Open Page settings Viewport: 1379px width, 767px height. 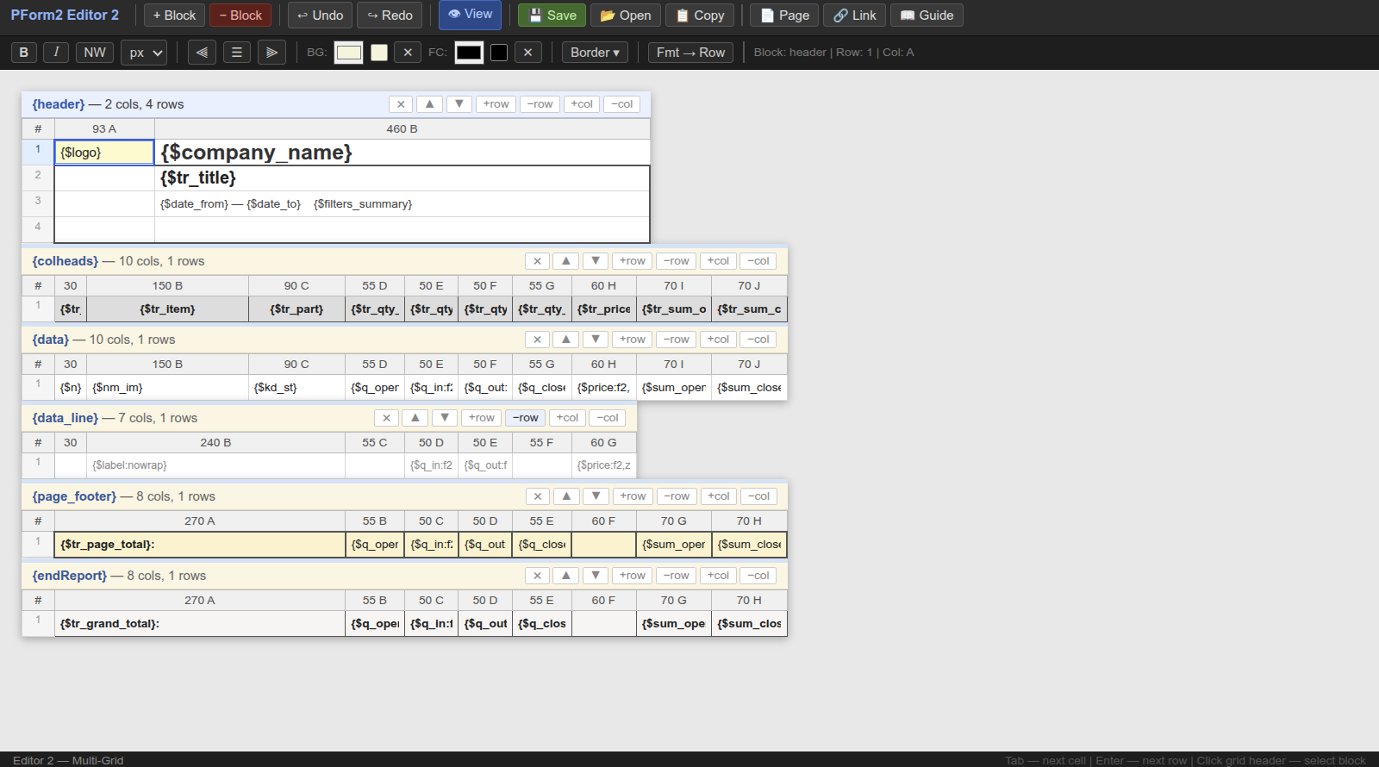click(784, 16)
